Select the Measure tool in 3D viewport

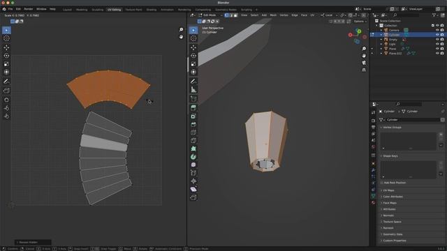pyautogui.click(x=193, y=90)
